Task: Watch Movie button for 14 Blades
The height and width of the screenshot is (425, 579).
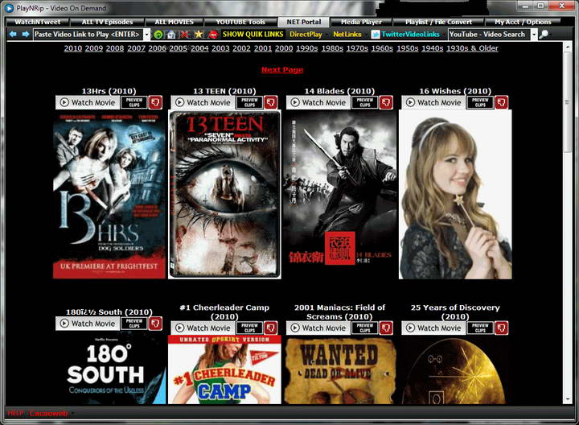Action: click(x=318, y=102)
